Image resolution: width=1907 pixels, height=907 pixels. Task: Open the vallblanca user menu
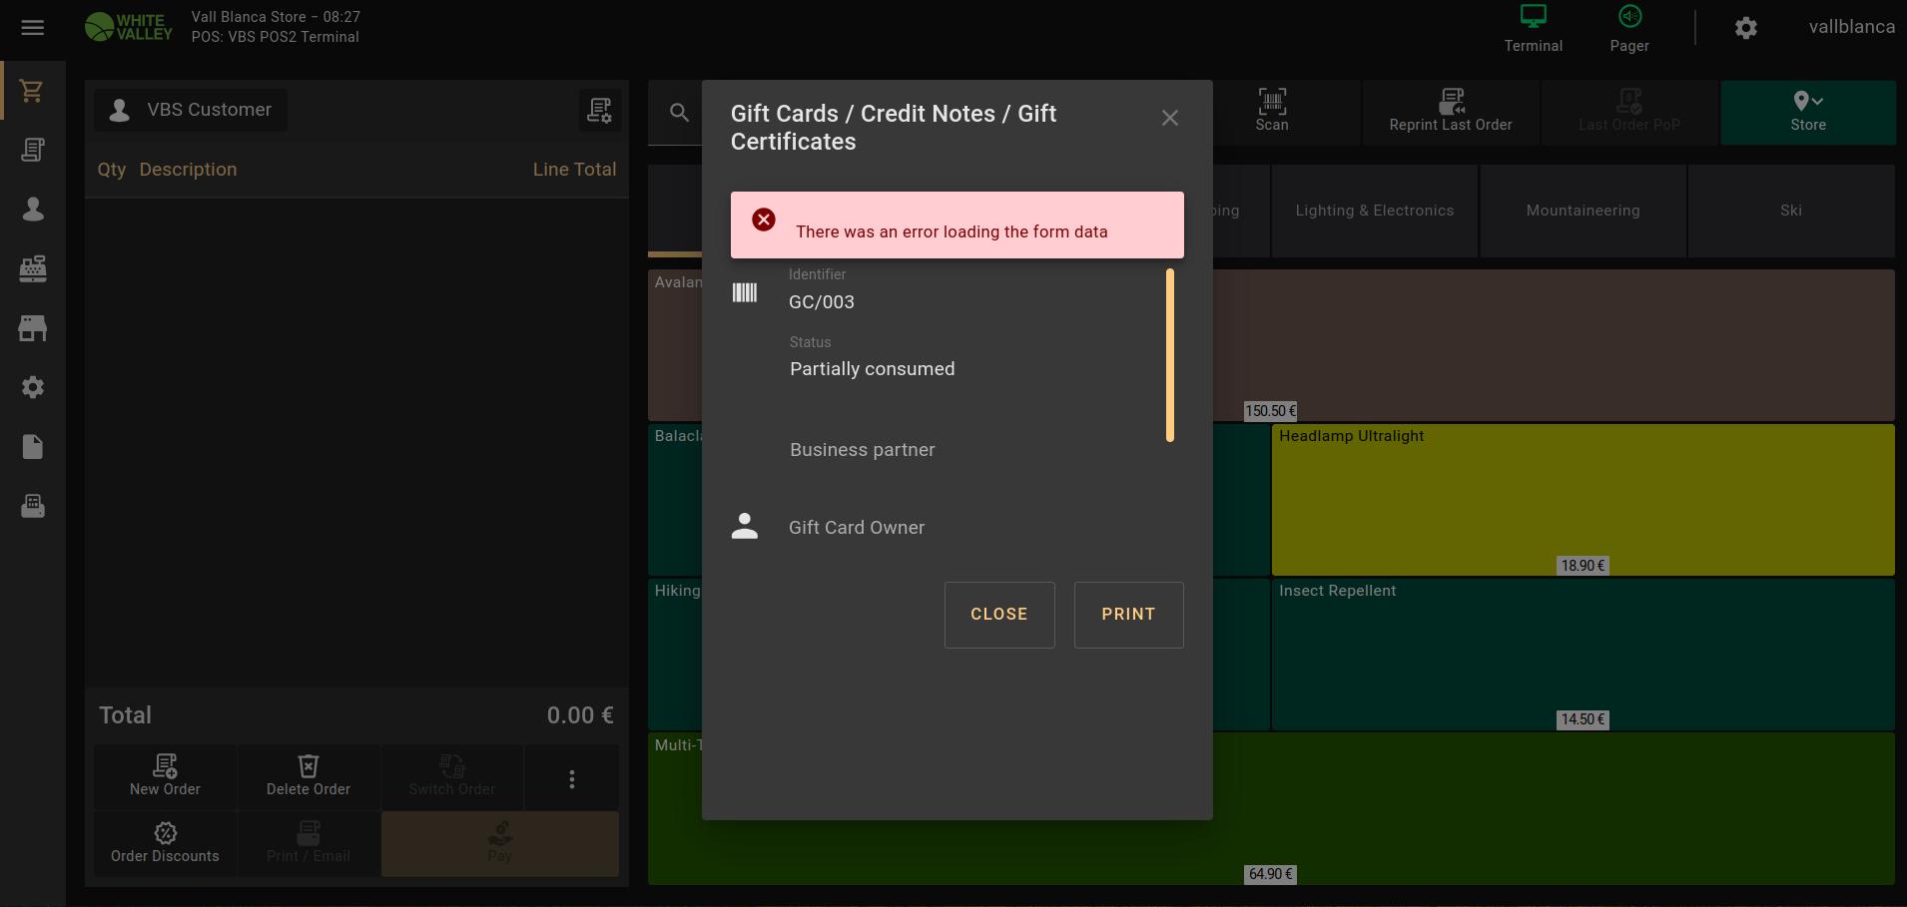[1851, 27]
